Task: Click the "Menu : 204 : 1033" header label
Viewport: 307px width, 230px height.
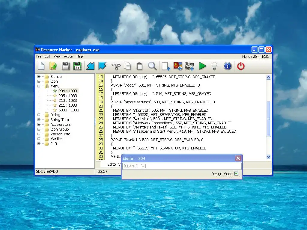Action: click(x=255, y=57)
